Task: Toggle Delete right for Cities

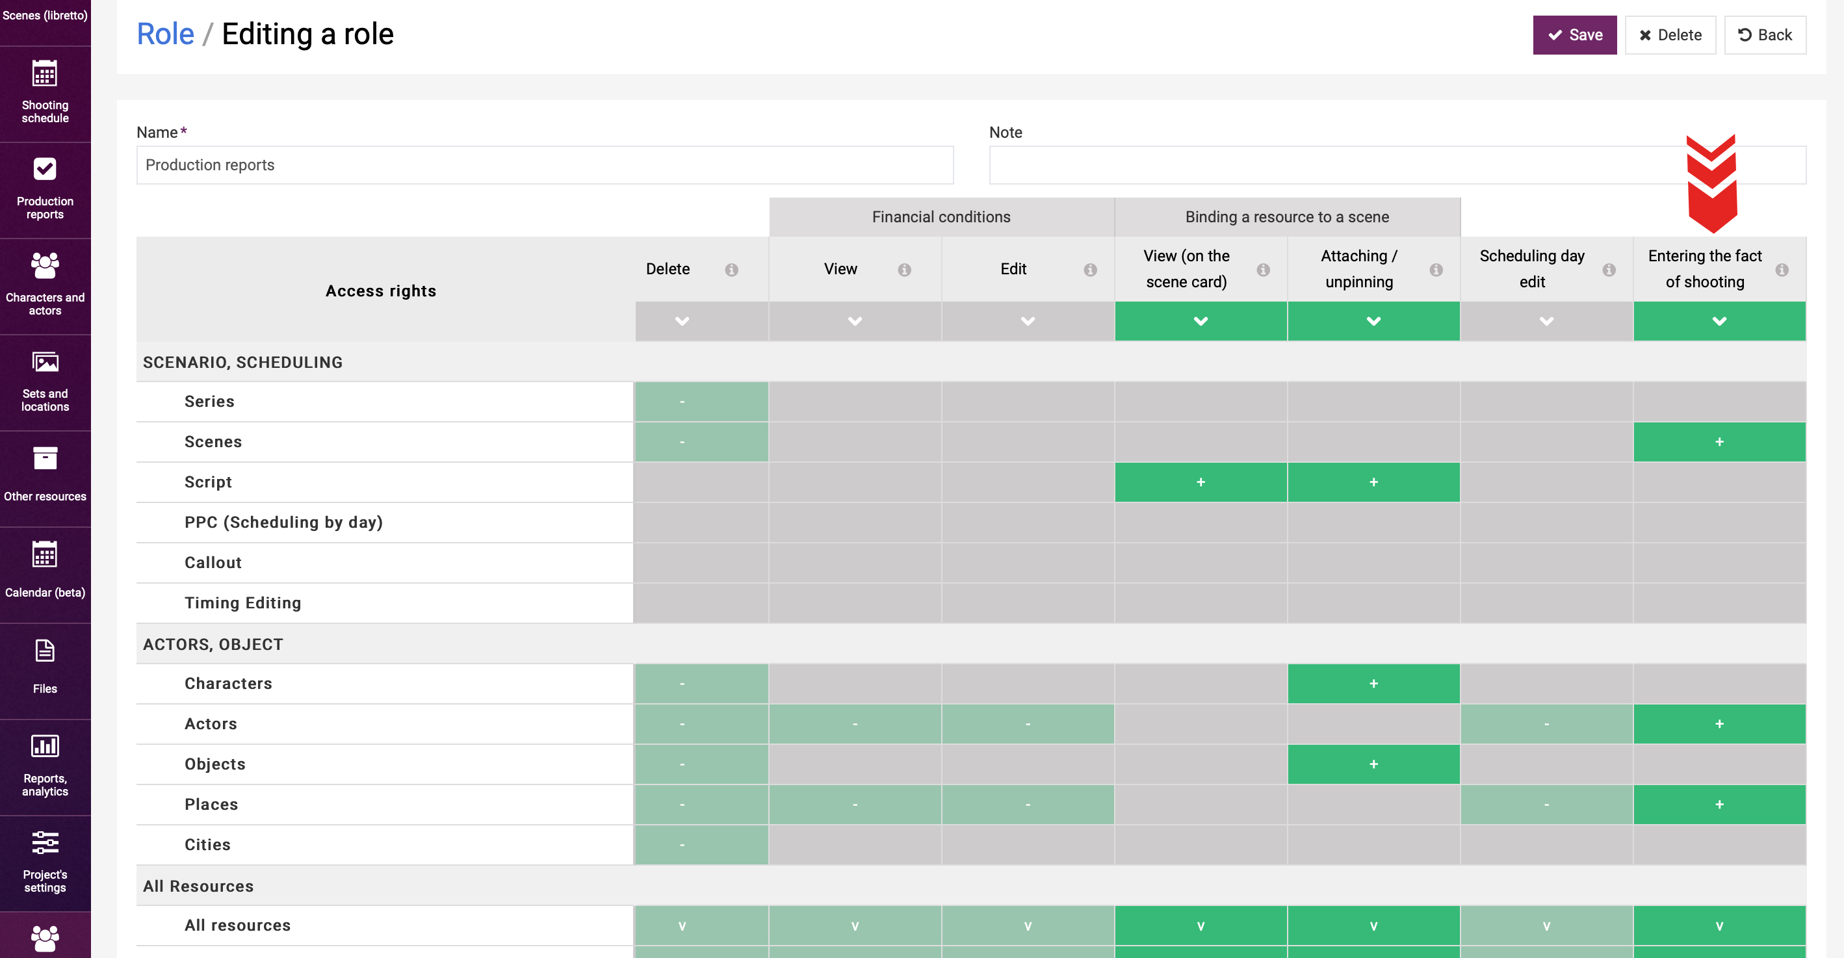Action: tap(701, 845)
